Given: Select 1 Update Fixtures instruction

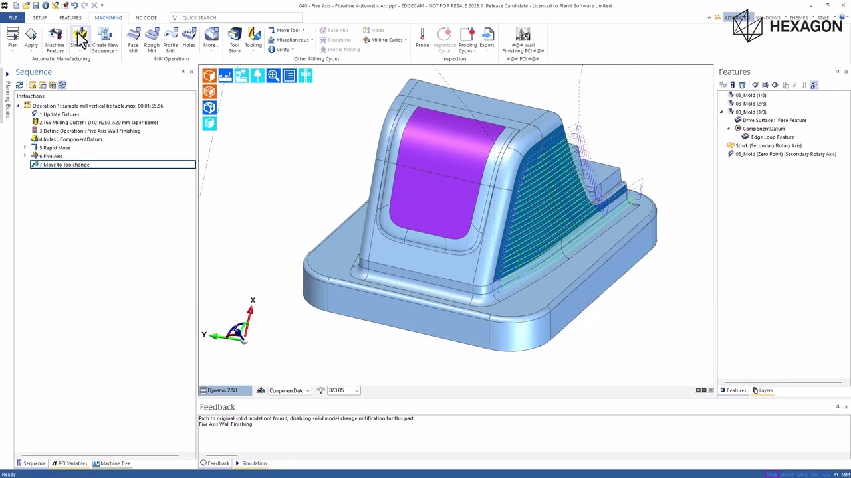Looking at the screenshot, I should click(59, 114).
